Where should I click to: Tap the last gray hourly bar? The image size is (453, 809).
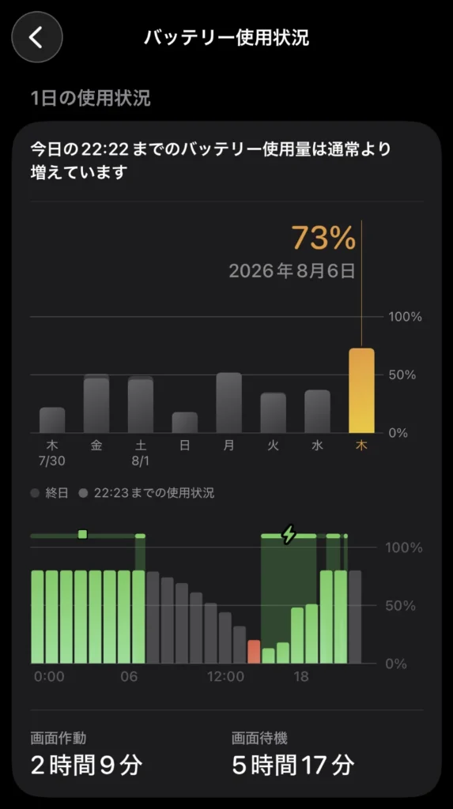coord(355,617)
